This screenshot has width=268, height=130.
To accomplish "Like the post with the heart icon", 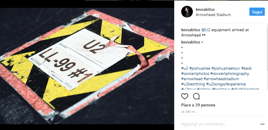I will 185,96.
